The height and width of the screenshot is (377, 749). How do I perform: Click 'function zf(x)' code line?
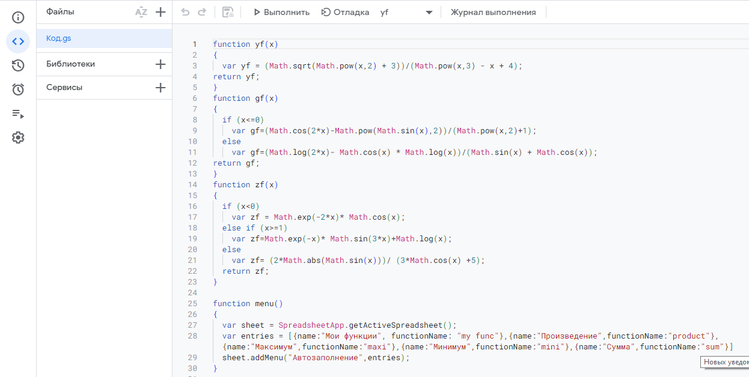pos(245,185)
